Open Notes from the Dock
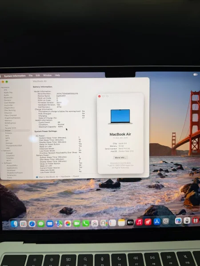Image resolution: width=200 pixels, height=266 pixels. pyautogui.click(x=121, y=223)
